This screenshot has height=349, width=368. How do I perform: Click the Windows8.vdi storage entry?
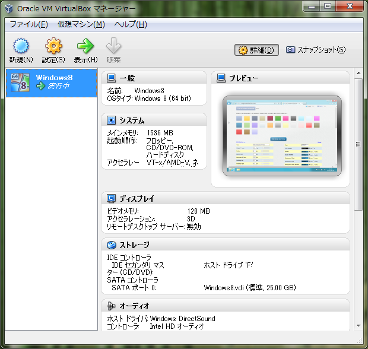click(x=250, y=288)
